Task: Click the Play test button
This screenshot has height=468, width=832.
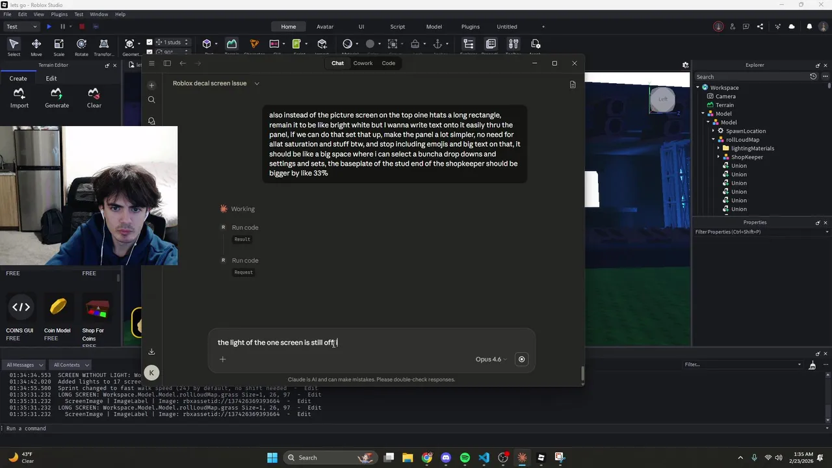Action: [49, 27]
